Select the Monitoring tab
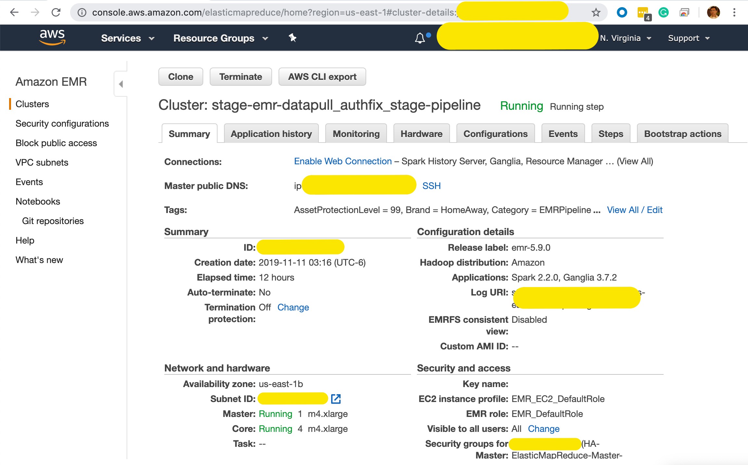Image resolution: width=748 pixels, height=465 pixels. coord(356,133)
